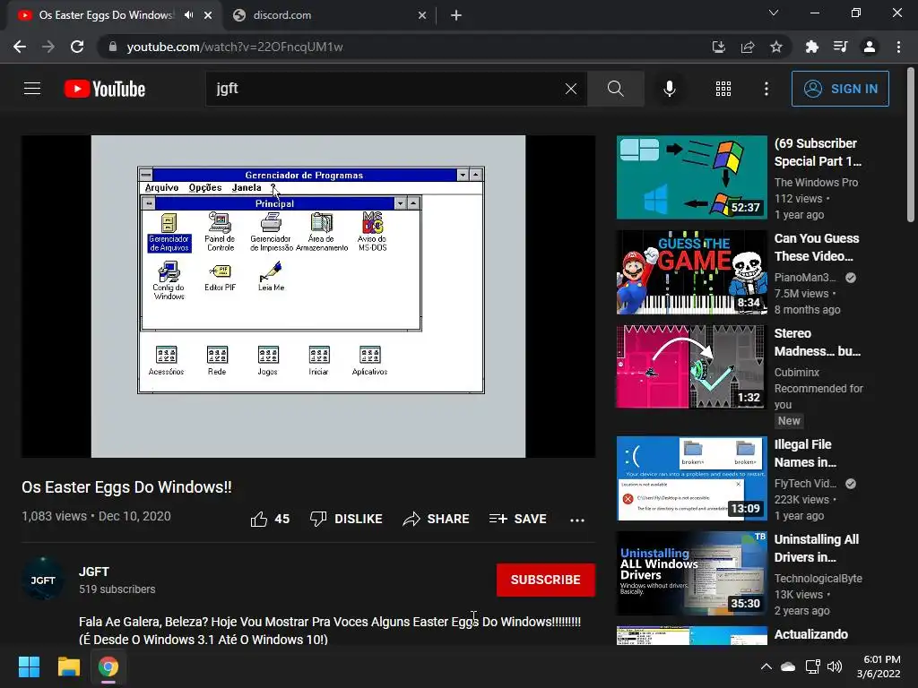The height and width of the screenshot is (688, 918).
Task: Reload the YouTube page
Action: (x=77, y=47)
